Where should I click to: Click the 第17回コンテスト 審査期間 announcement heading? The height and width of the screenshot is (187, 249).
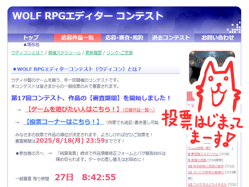(x=91, y=98)
